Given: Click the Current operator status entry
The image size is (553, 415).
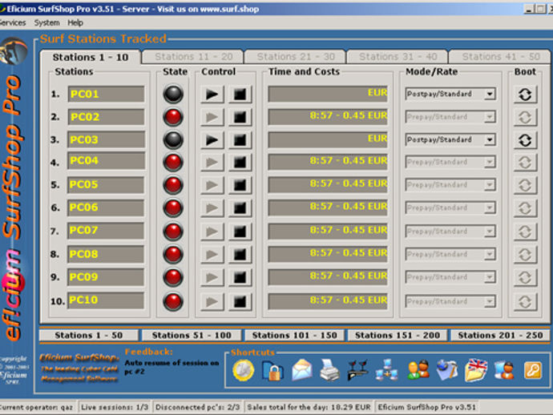Looking at the screenshot, I should [x=37, y=407].
